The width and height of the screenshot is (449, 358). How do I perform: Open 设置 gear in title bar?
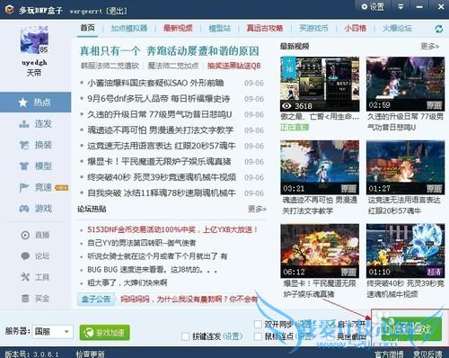(x=373, y=6)
